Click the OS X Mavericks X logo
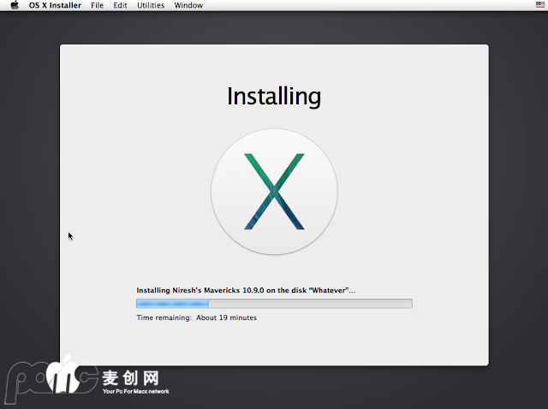The height and width of the screenshot is (409, 548). 274,192
